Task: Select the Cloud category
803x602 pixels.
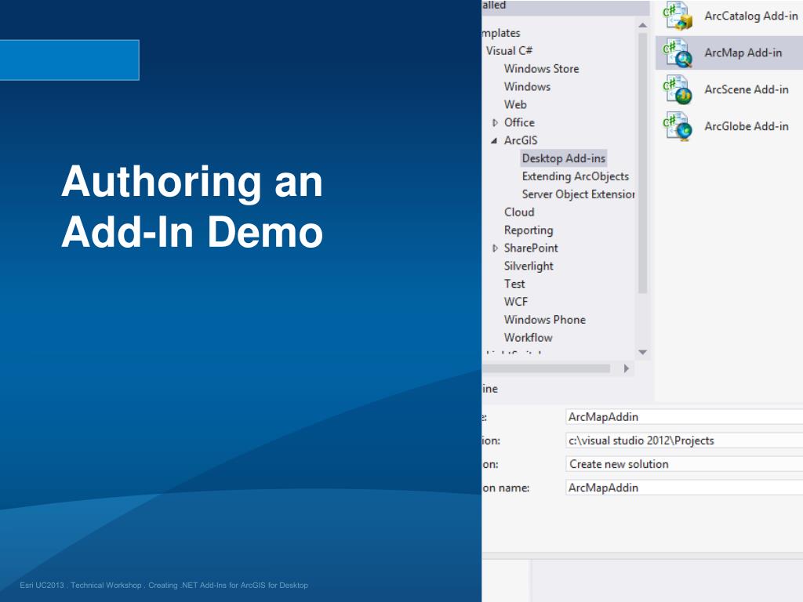Action: point(519,212)
